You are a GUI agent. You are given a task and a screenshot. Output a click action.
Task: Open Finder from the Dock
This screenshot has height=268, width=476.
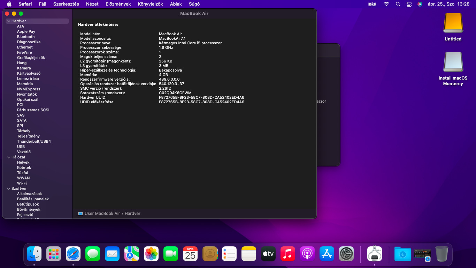tap(34, 254)
